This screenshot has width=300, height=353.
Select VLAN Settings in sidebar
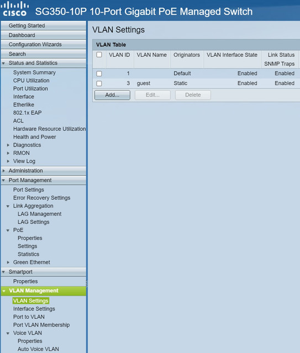tap(31, 301)
